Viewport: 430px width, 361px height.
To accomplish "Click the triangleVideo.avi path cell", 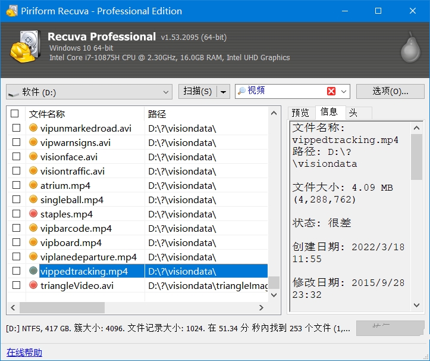I will (206, 285).
